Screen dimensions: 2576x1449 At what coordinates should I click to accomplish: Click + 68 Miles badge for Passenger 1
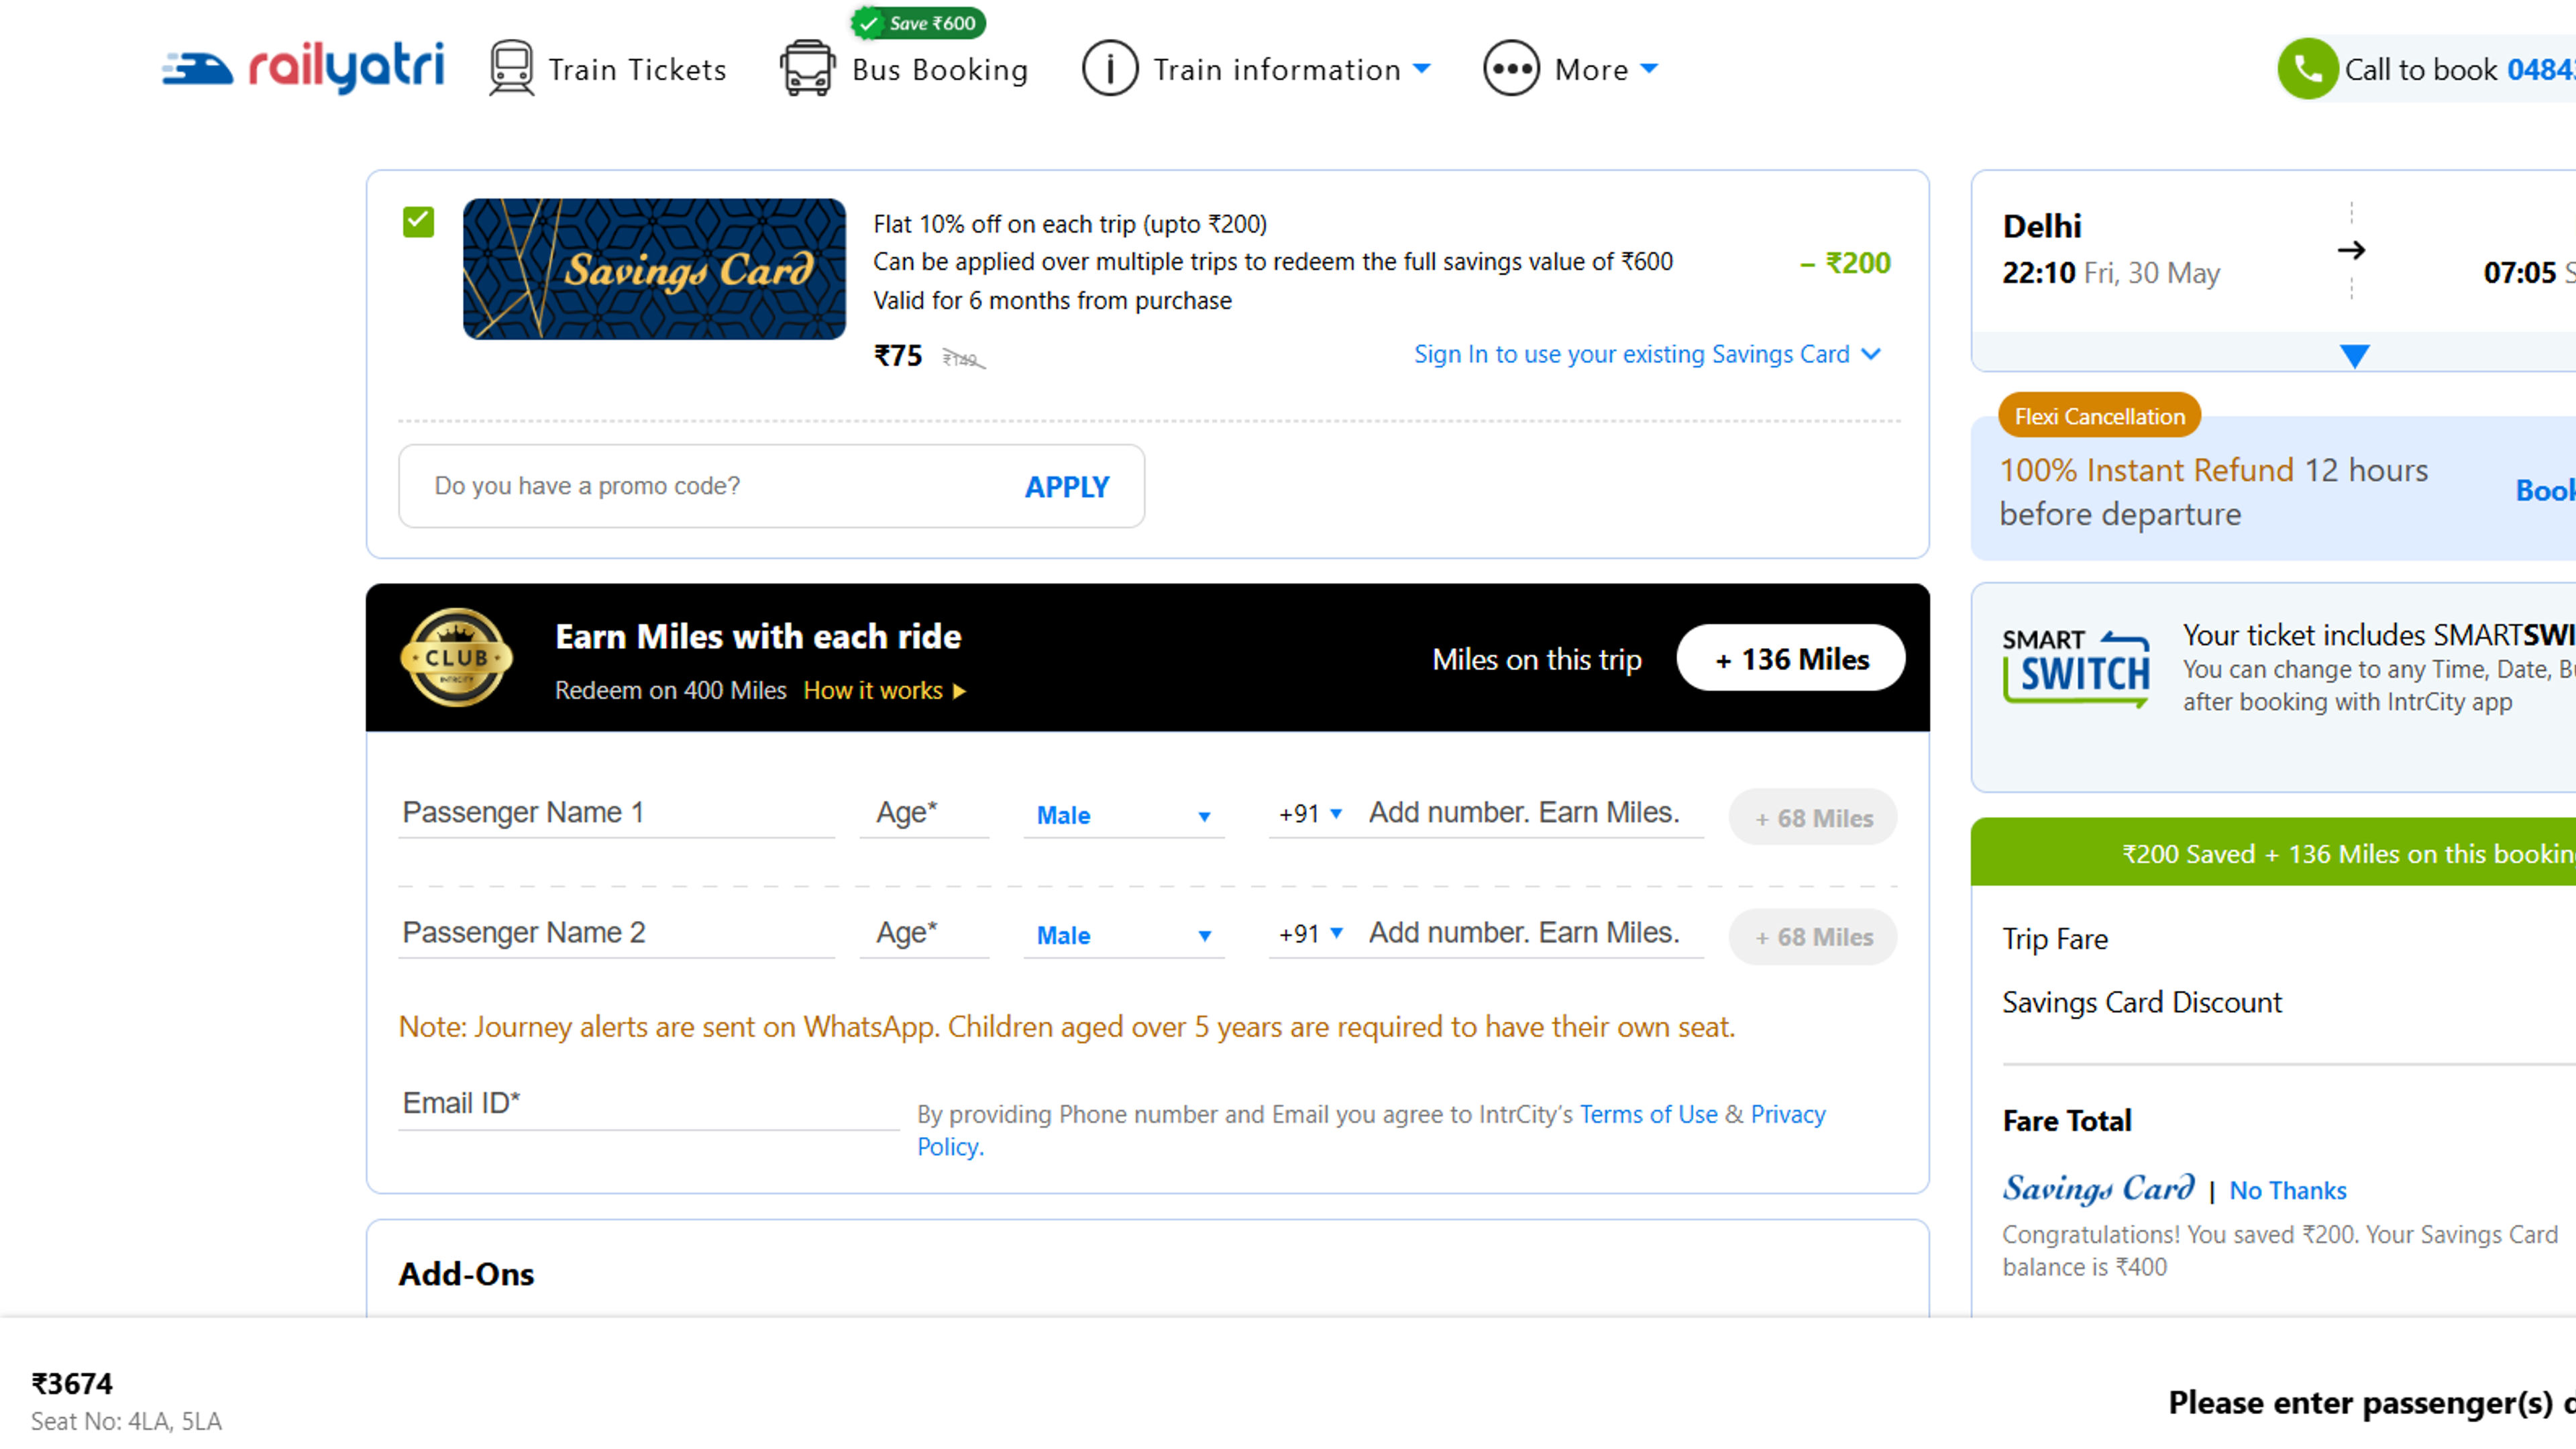pos(1812,817)
